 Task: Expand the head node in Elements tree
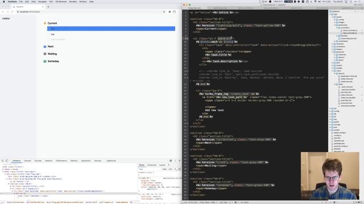(x=3, y=169)
